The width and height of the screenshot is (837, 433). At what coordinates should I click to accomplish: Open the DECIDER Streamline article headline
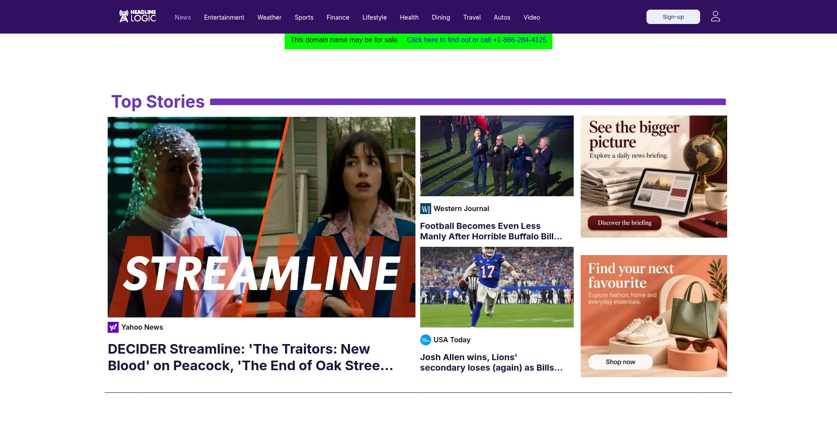[251, 357]
